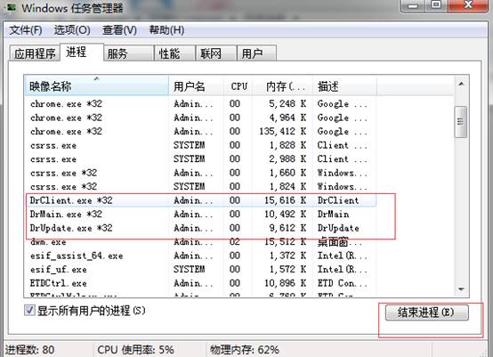Click the 15,616 K memory value
The image size is (493, 357).
tap(285, 200)
